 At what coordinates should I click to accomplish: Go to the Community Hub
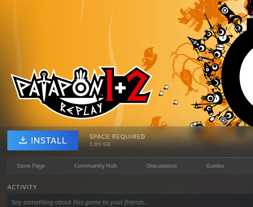96,166
